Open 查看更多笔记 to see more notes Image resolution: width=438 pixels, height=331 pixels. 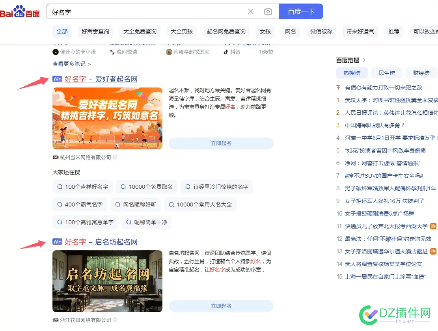(71, 63)
